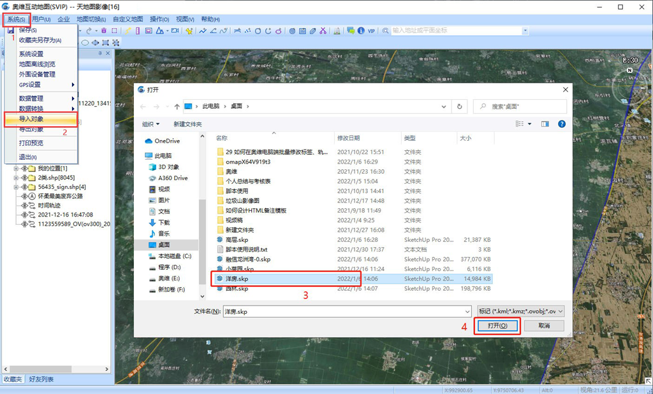Screen dimensions: 653x394
Task: Click the purple scissors cut tool
Action: pos(323,31)
